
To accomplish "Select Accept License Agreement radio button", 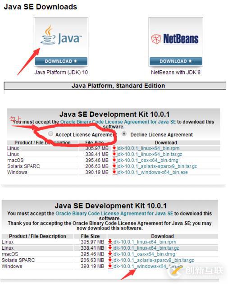I will tap(51, 134).
